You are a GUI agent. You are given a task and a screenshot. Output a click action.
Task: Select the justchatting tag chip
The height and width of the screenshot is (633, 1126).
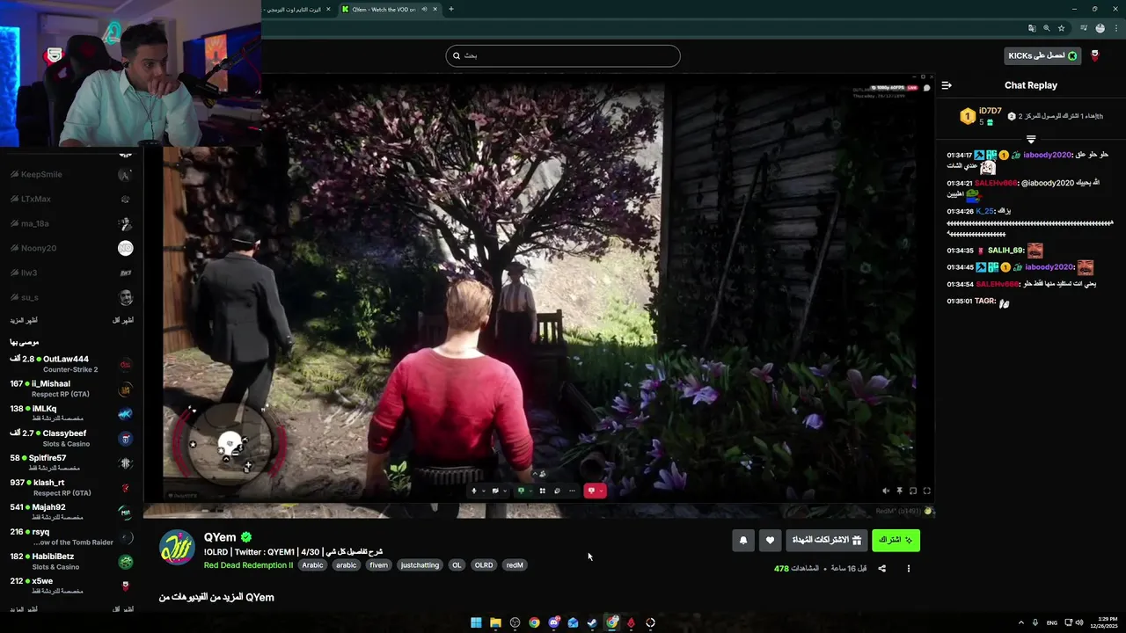point(420,565)
